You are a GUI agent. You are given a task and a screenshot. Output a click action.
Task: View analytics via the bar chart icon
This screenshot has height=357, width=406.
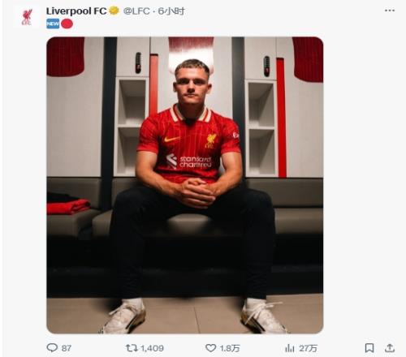coord(289,348)
